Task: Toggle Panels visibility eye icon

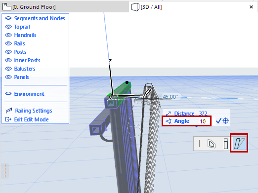Action: pyautogui.click(x=8, y=77)
